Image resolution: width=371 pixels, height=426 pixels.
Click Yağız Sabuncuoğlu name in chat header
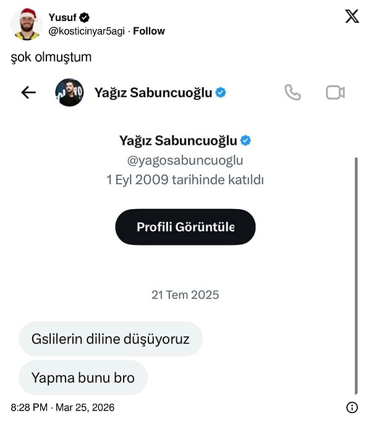click(x=153, y=93)
